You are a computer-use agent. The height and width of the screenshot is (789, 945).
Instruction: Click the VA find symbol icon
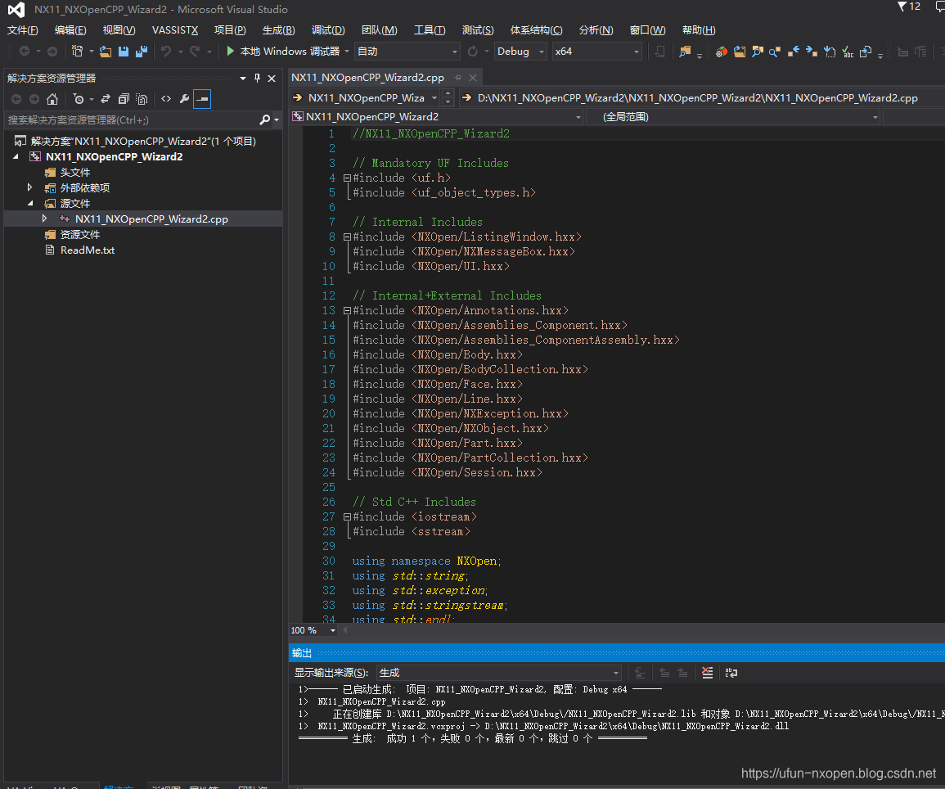(758, 52)
